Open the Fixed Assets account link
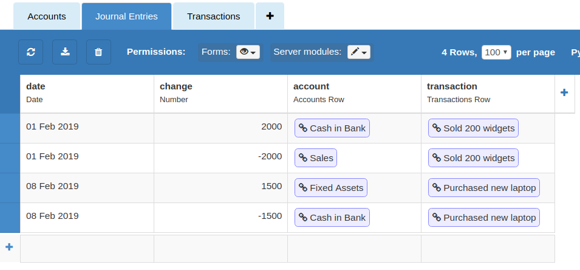This screenshot has height=270, width=580. [x=331, y=188]
